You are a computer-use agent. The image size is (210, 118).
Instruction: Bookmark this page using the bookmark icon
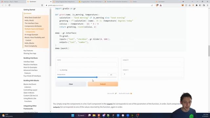42,5
